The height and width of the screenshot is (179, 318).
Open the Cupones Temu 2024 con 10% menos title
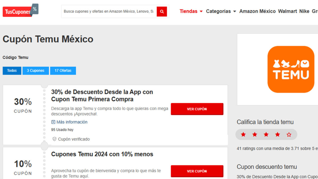pyautogui.click(x=102, y=154)
